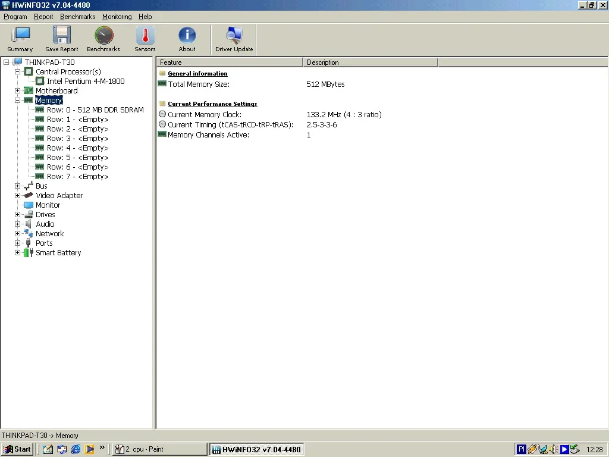Select the Memory tree label
Viewport: 609px width, 457px height.
[x=49, y=100]
